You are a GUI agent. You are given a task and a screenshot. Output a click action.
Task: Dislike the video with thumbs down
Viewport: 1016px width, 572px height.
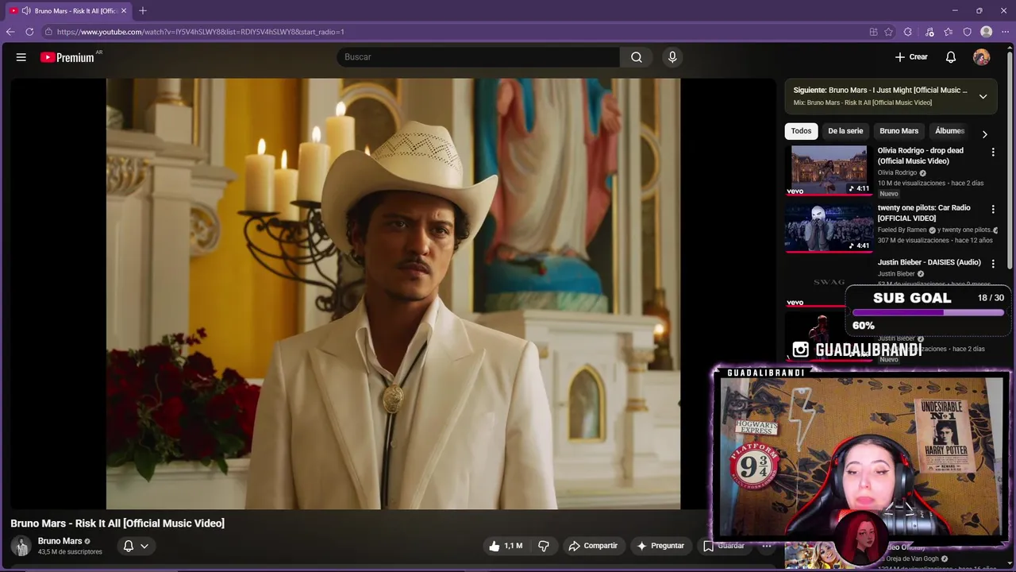[544, 546]
